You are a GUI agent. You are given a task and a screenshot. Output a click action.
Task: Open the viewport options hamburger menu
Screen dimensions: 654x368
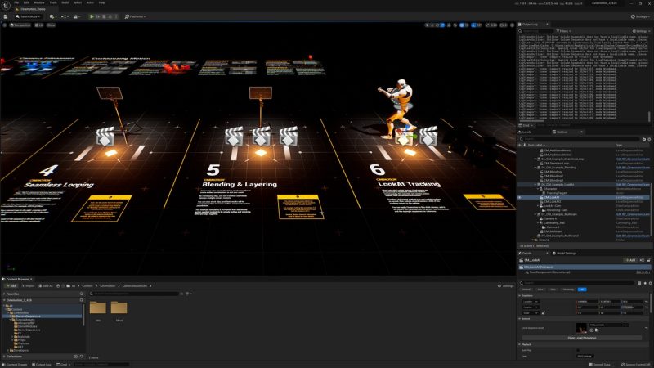5,25
